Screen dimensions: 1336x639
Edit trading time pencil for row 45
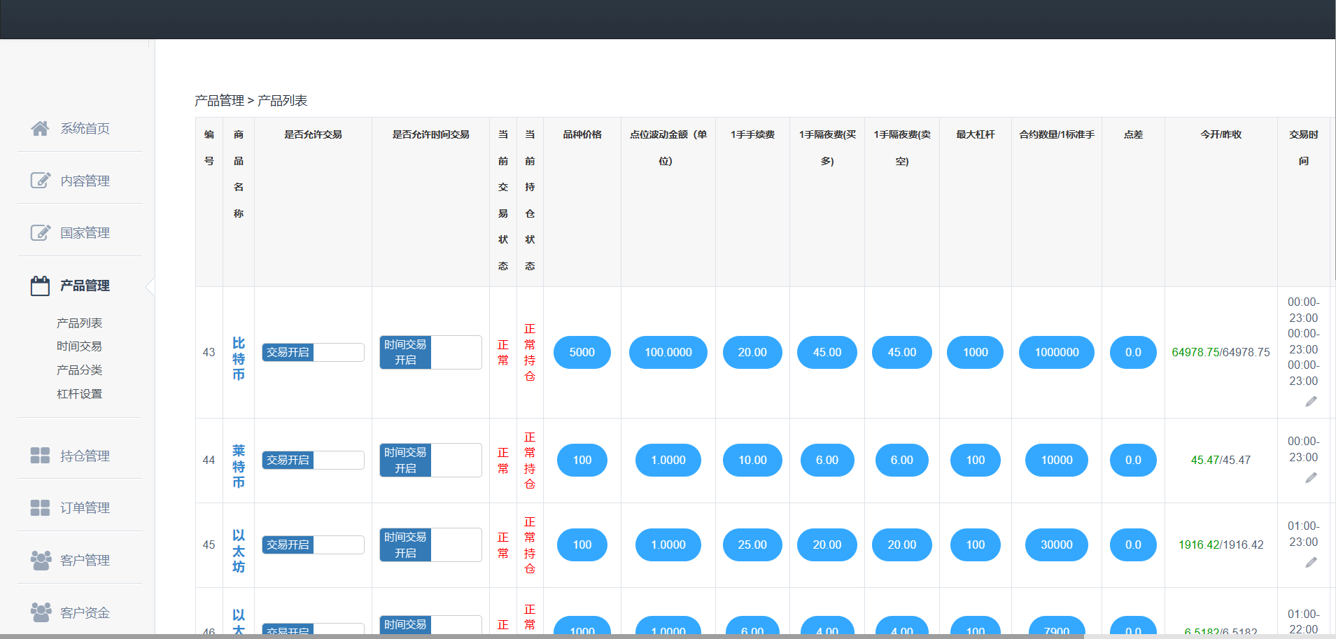tap(1311, 563)
